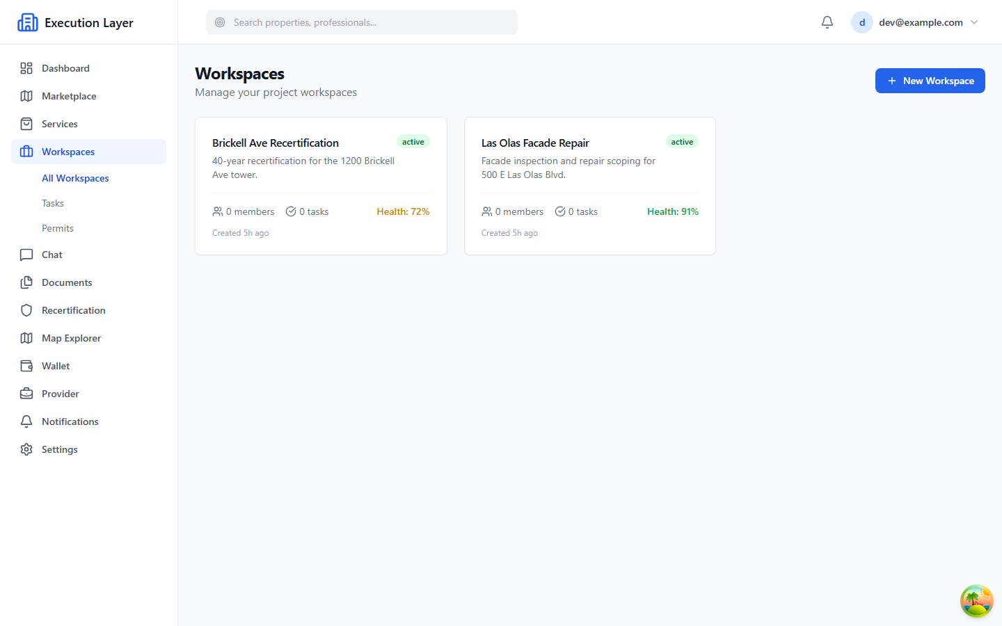Open Marketplace from the sidebar
The height and width of the screenshot is (626, 1002).
tap(89, 96)
